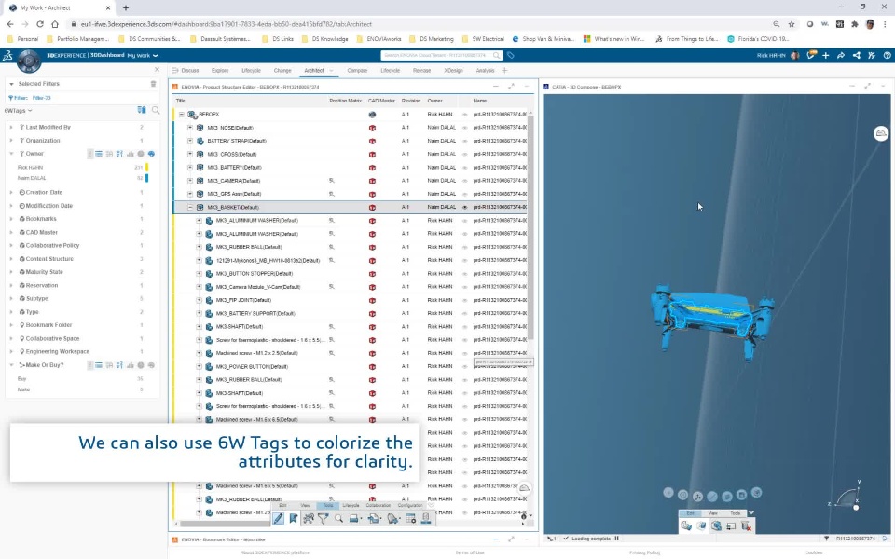
Task: Open the My Work dashboard dropdown
Action: point(142,55)
